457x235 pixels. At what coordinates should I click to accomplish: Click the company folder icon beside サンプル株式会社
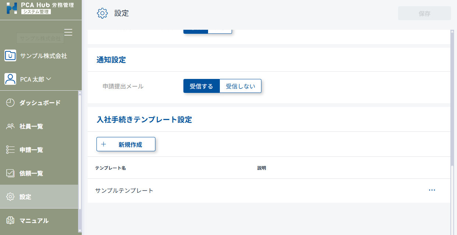coord(10,56)
